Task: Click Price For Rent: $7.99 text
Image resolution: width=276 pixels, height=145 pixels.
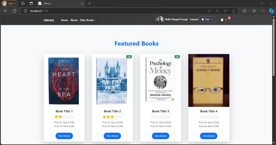Action: point(209,126)
